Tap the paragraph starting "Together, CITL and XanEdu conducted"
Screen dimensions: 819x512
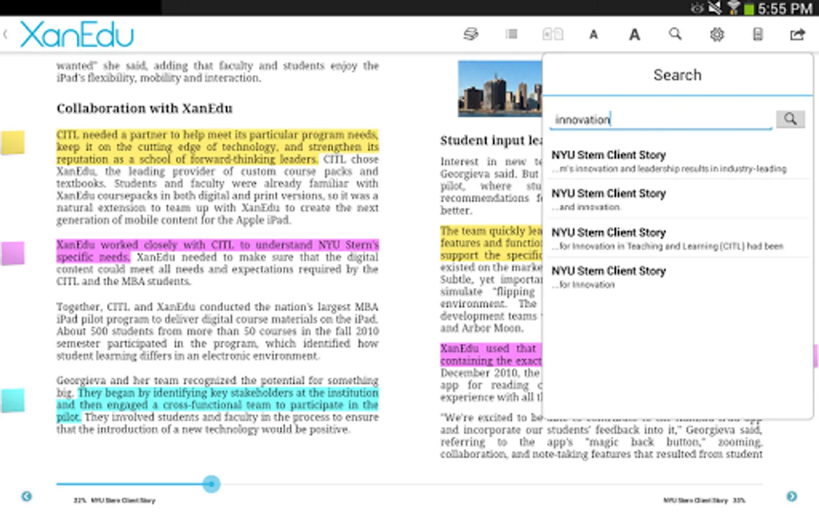217,331
